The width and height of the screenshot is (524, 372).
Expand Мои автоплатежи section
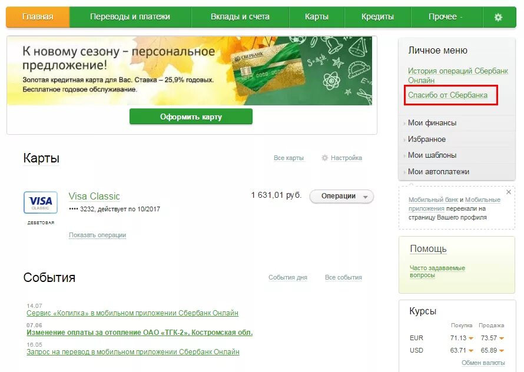(438, 171)
